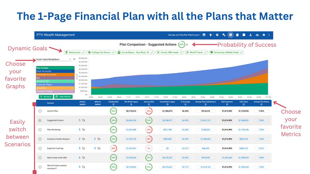This screenshot has width=310, height=174.
Task: Click help icon beside 83% probability circle
Action: [x=187, y=45]
